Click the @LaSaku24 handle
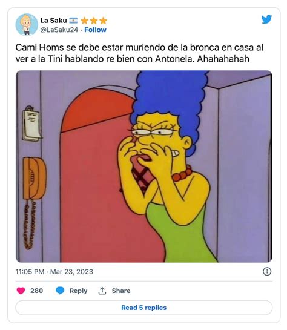The height and width of the screenshot is (330, 287). click(59, 30)
